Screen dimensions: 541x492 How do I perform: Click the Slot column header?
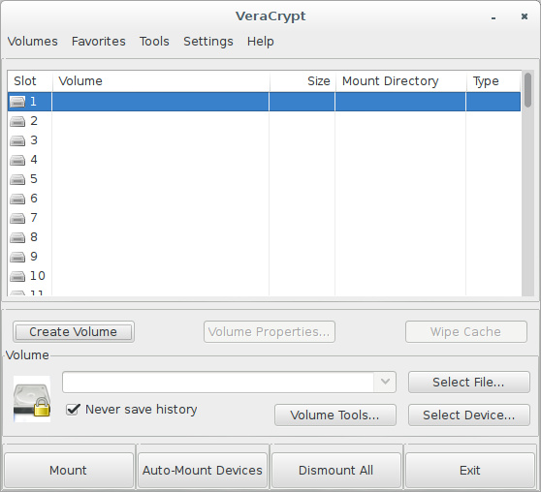(30, 81)
